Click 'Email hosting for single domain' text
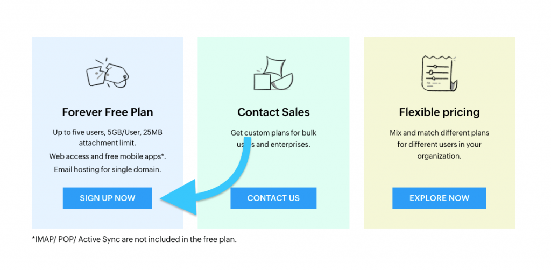 tap(108, 169)
